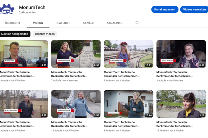The image size is (208, 138).
Task: Open the Florian Seidl video thumbnail 8:39
Action: [24, 54]
